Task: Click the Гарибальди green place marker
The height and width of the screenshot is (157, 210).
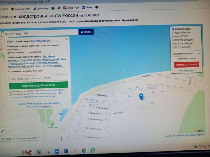Action: pos(52,124)
